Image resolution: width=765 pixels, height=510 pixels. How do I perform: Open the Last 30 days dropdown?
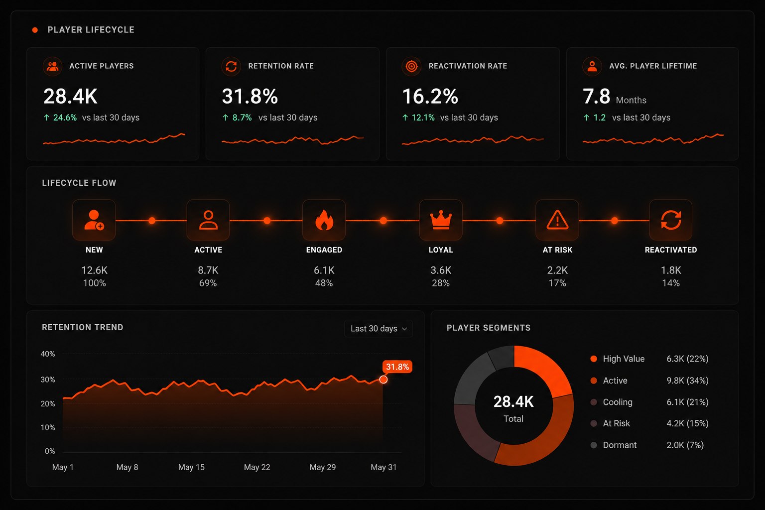[x=379, y=329]
